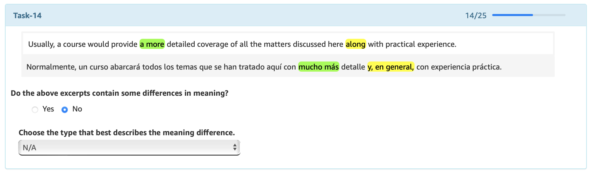
Task: Click the "Task-14" header title
Action: (27, 15)
